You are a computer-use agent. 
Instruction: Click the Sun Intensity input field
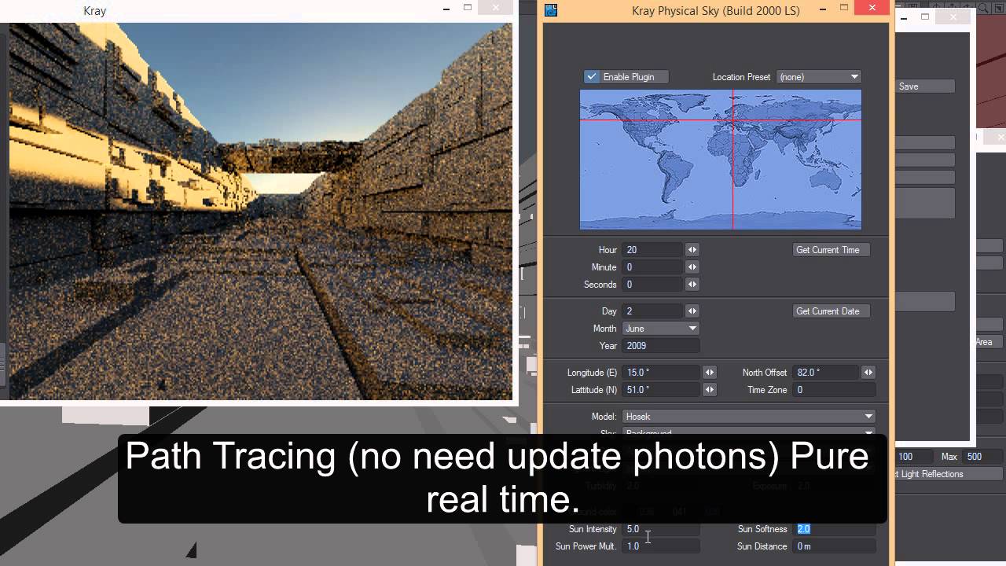[x=661, y=529]
